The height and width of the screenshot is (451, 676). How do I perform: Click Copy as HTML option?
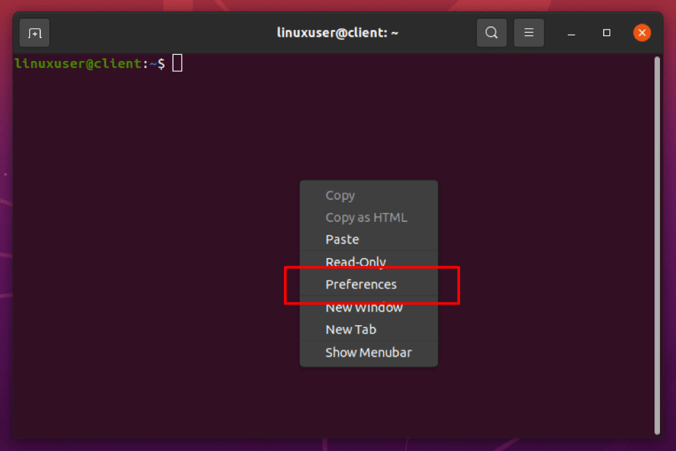point(366,217)
